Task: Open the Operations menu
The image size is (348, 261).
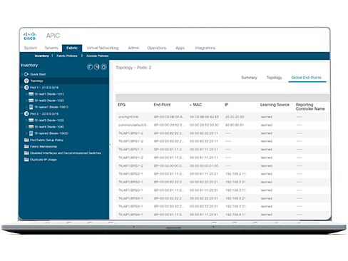Action: click(157, 48)
